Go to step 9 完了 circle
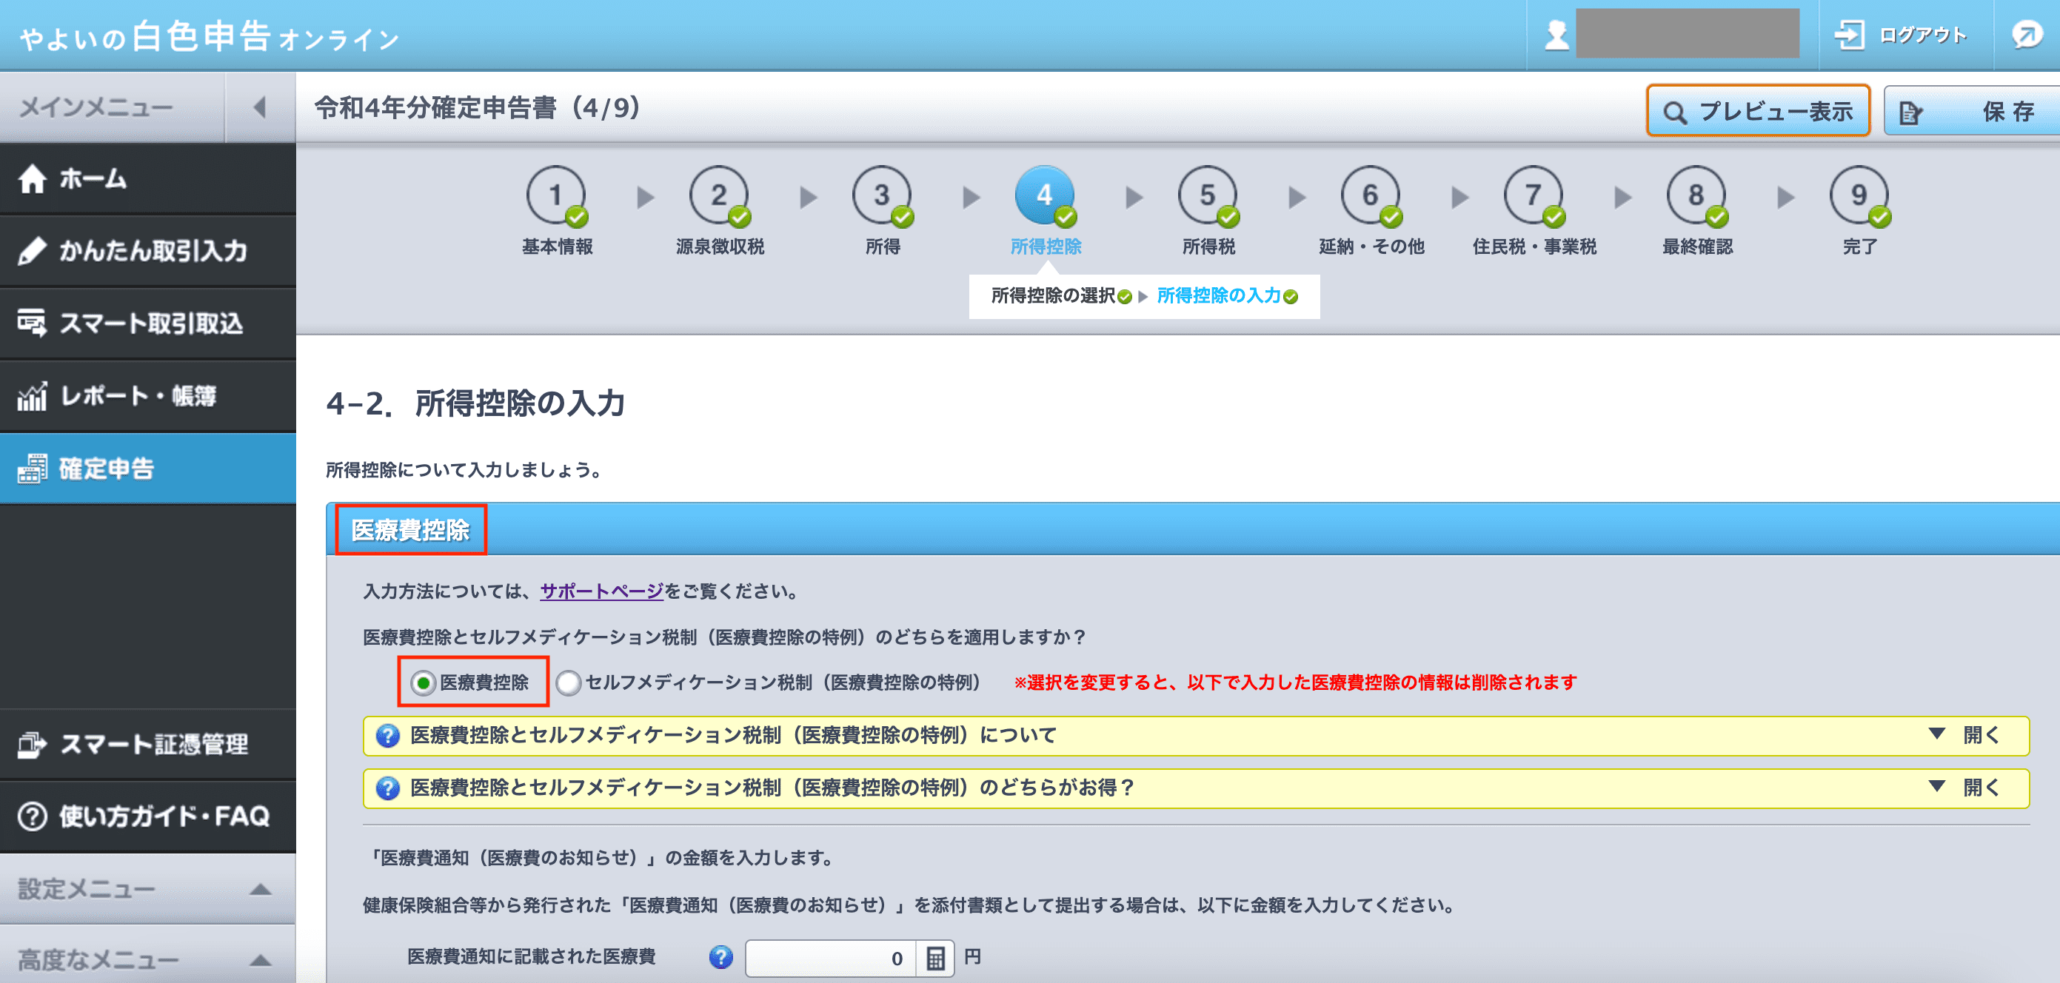This screenshot has width=2060, height=983. pyautogui.click(x=1859, y=195)
